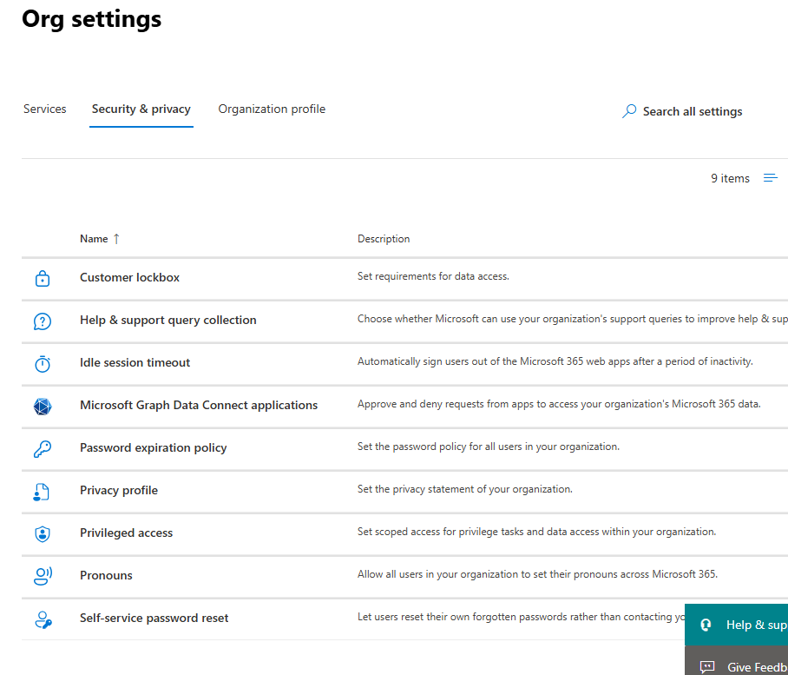Open the Organization profile tab
The height and width of the screenshot is (675, 788).
272,109
